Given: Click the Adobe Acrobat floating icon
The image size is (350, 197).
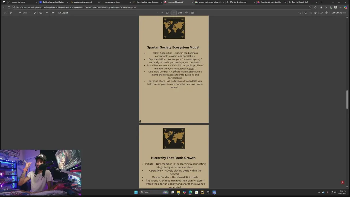Looking at the screenshot, I should (342, 182).
